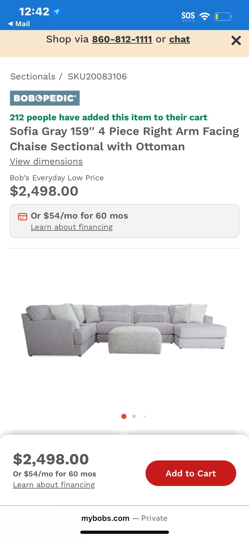Add the sectional to cart
The height and width of the screenshot is (539, 249).
tap(191, 473)
